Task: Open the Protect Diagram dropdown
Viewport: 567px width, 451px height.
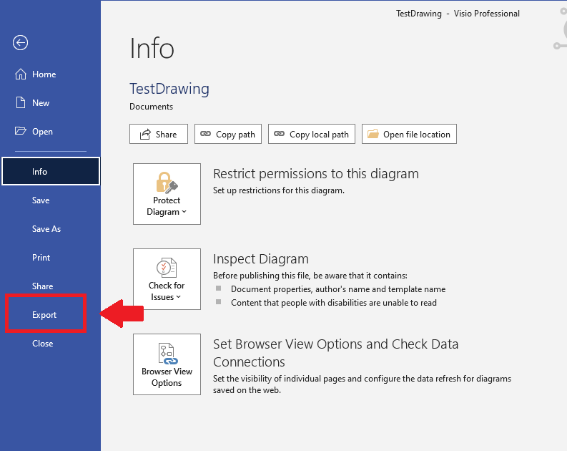Action: click(x=167, y=194)
